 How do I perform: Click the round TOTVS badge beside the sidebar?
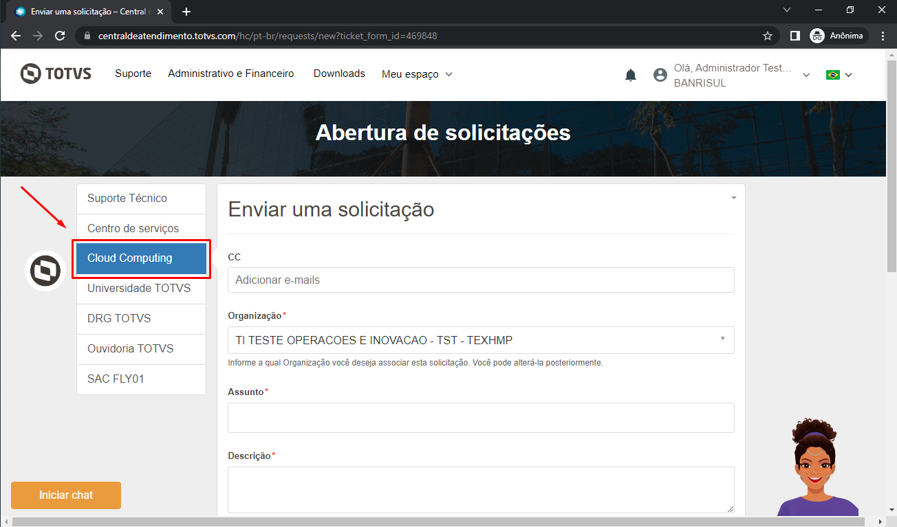click(x=45, y=270)
